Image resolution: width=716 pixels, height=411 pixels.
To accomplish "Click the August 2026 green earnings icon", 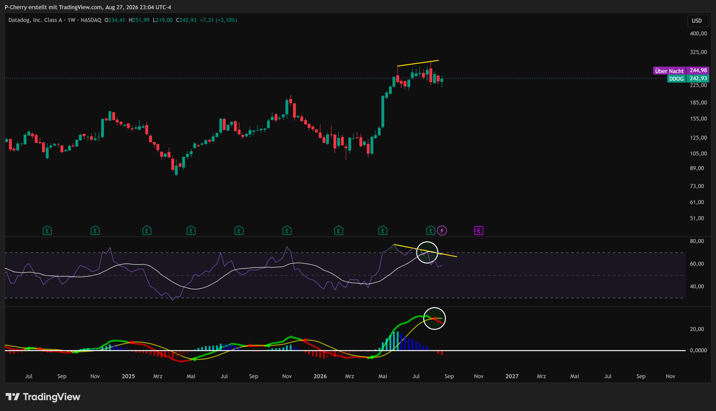I will [430, 231].
